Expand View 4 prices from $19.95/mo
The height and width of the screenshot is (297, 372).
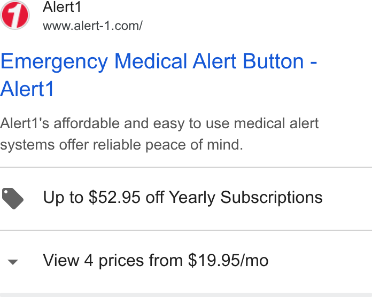(x=186, y=261)
